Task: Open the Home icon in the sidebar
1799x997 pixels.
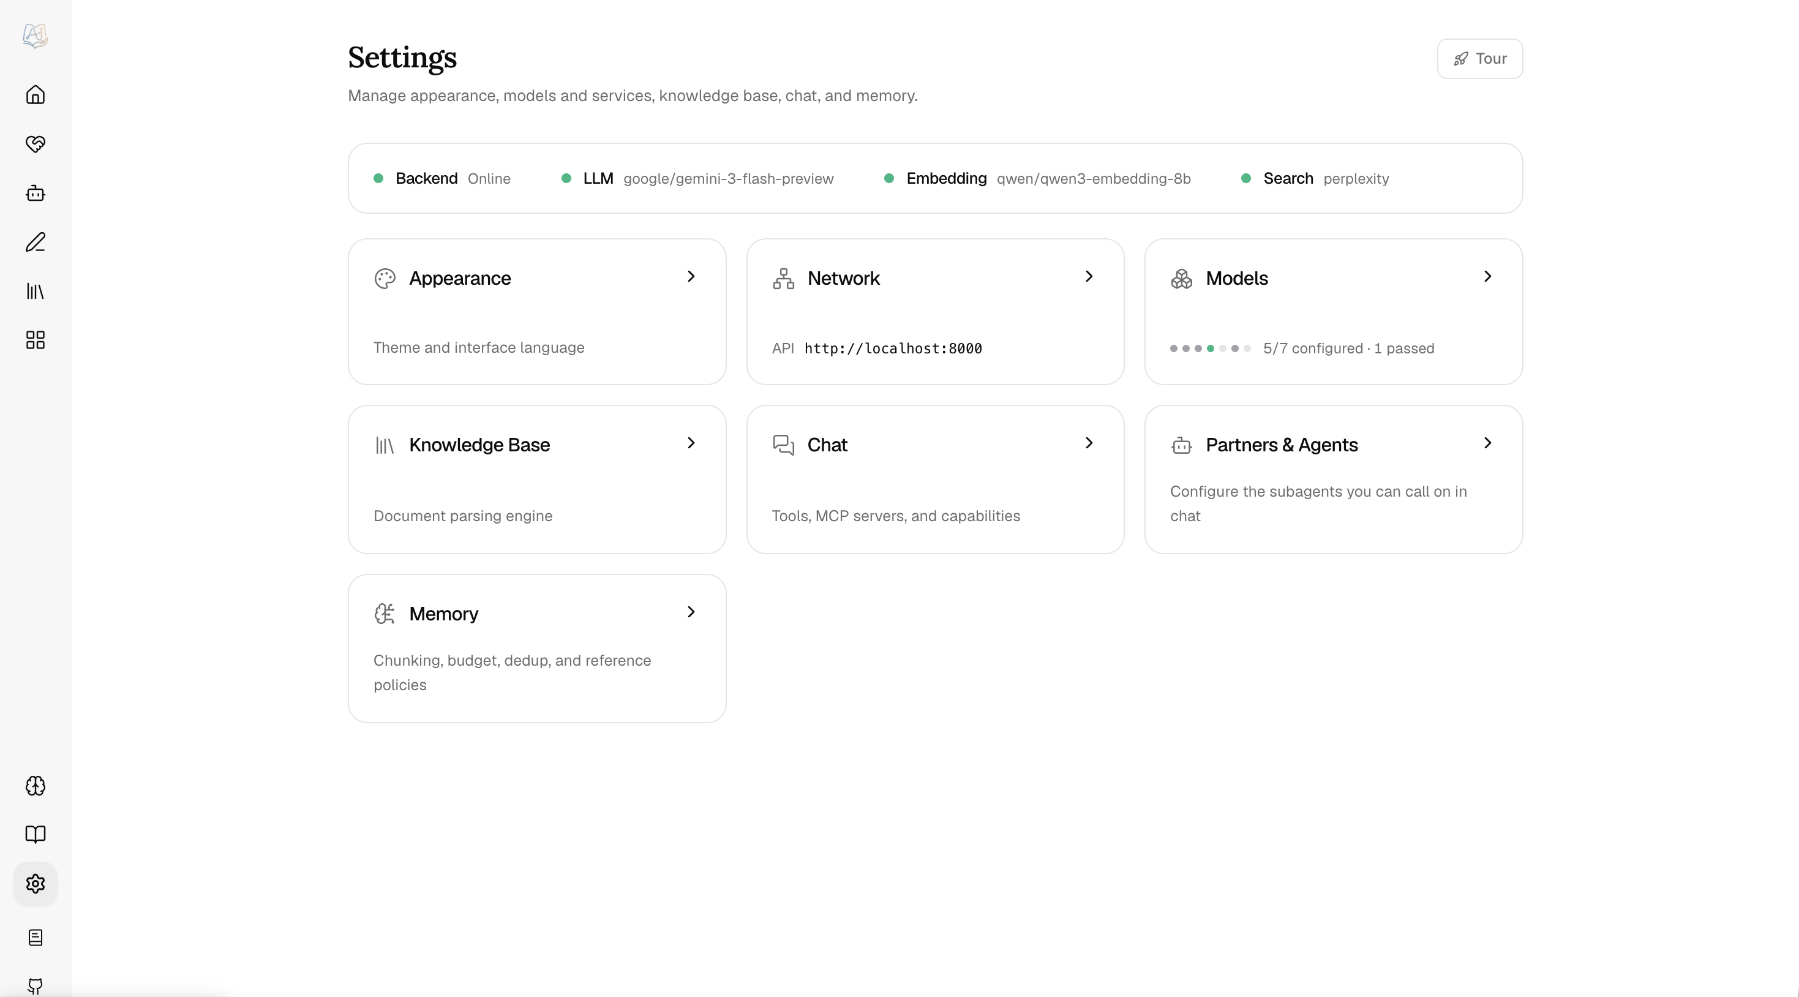Action: [x=35, y=94]
